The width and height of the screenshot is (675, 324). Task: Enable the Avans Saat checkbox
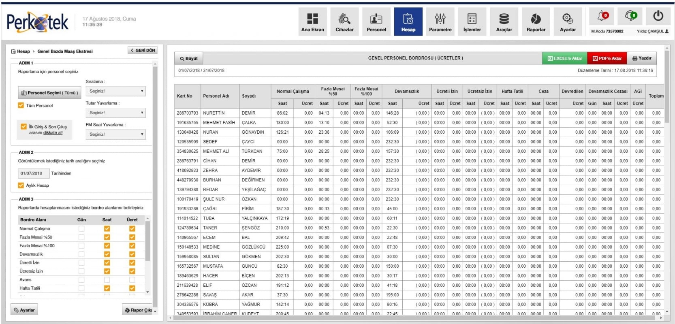pyautogui.click(x=107, y=280)
